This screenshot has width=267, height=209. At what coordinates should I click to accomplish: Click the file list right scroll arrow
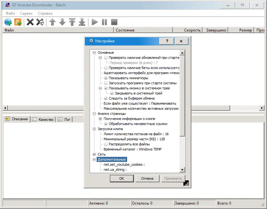[262, 108]
